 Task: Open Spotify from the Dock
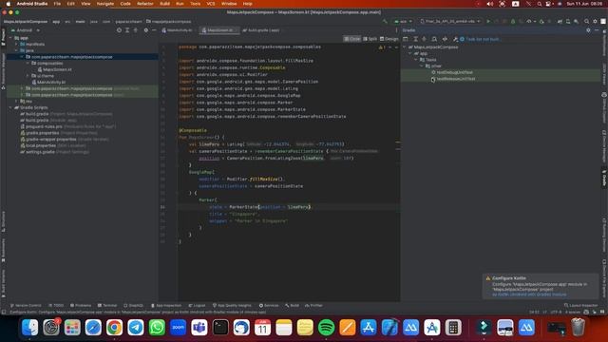coord(326,328)
